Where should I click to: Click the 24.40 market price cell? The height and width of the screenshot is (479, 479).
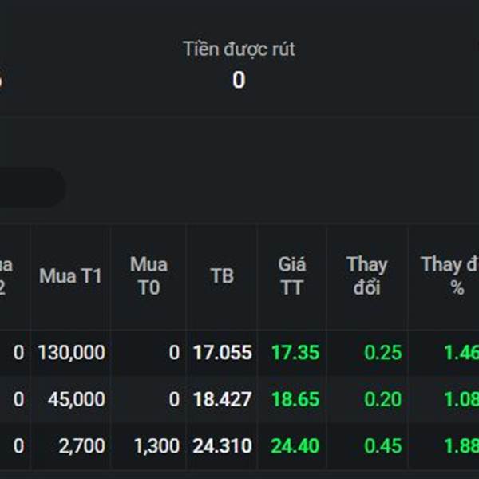295,446
